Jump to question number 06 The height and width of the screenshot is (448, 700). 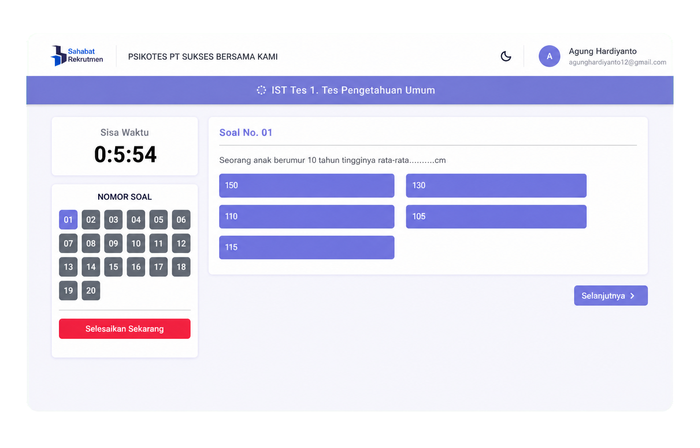181,220
